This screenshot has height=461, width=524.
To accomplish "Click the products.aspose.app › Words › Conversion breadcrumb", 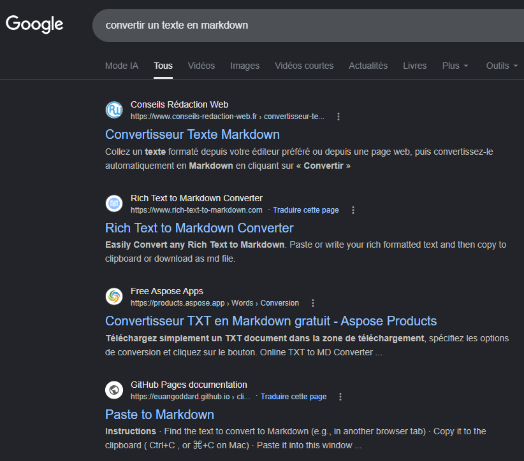I will pos(215,303).
